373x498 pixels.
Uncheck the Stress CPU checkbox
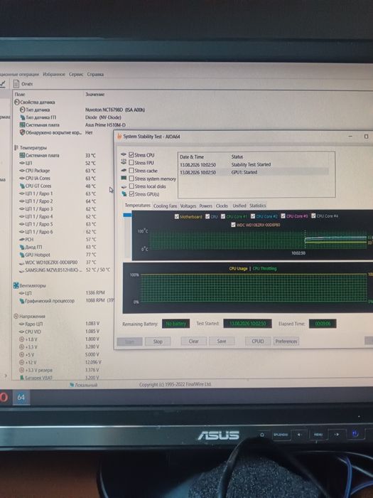131,154
